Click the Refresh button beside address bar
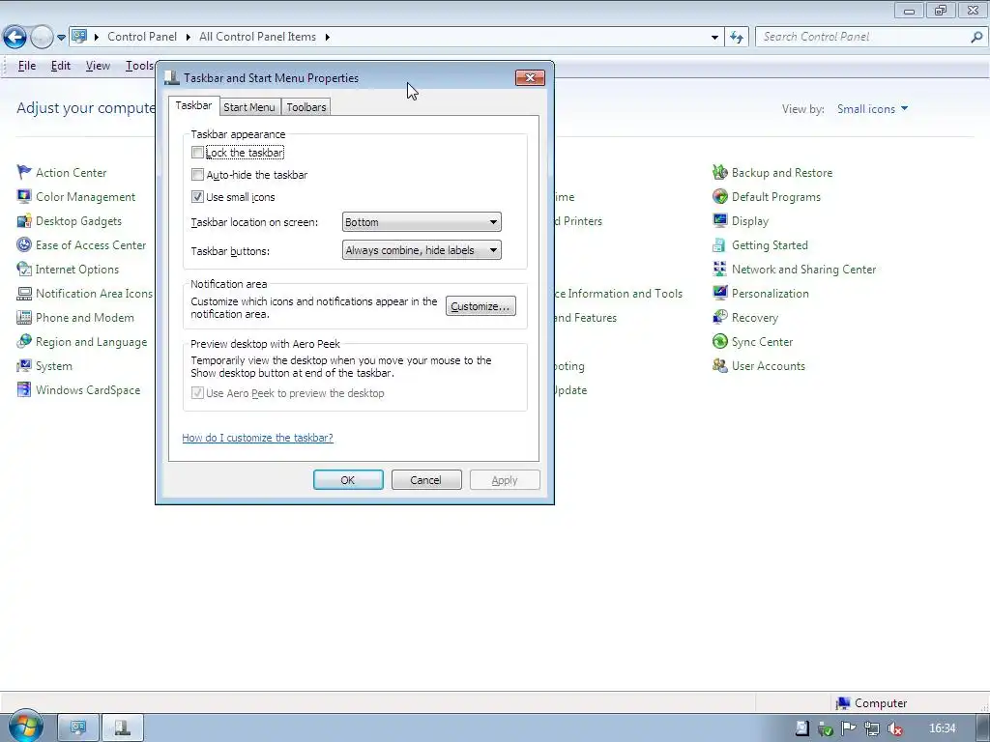 click(736, 38)
